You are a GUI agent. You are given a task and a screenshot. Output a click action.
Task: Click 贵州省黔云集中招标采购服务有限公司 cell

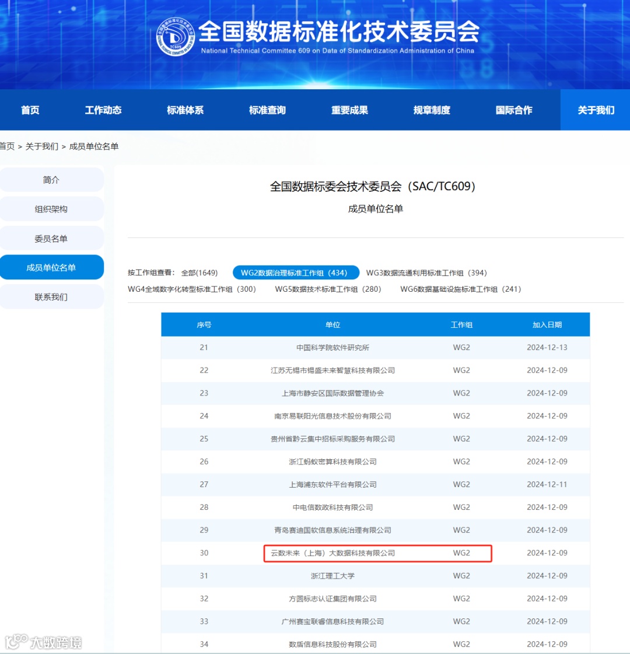pyautogui.click(x=332, y=439)
